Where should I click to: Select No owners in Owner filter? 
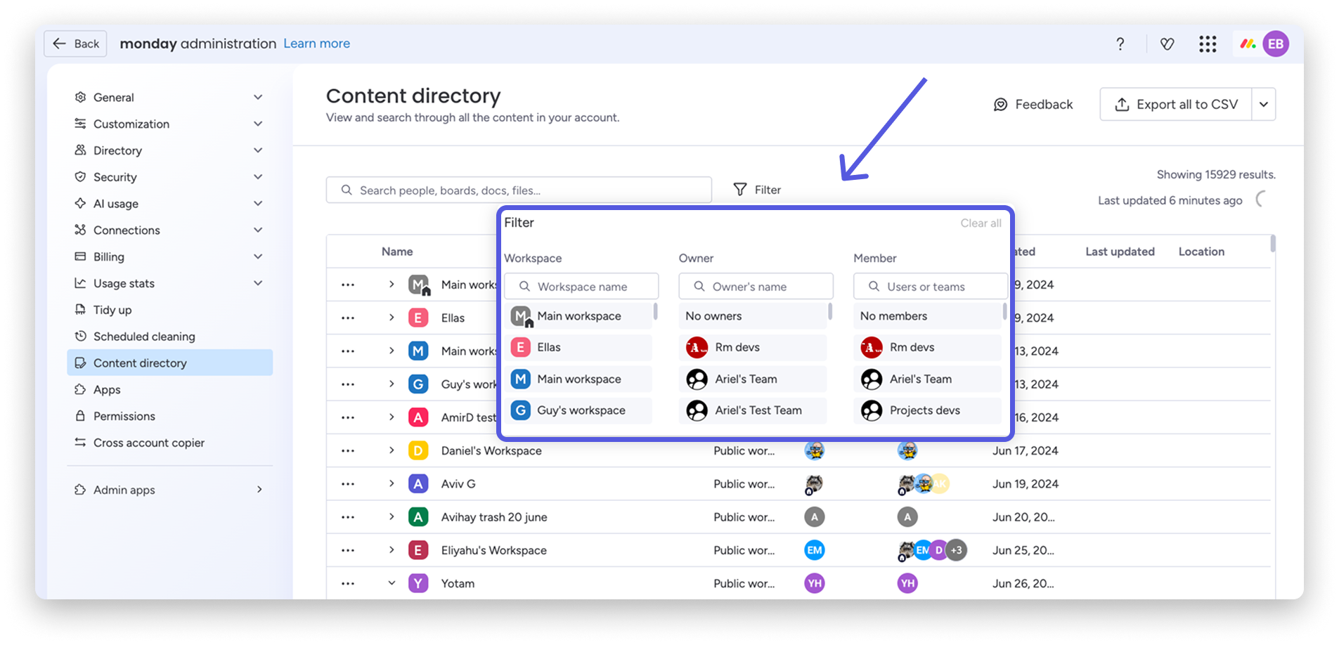[753, 316]
